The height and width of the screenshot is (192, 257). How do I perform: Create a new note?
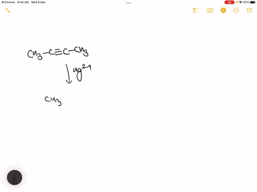250,11
